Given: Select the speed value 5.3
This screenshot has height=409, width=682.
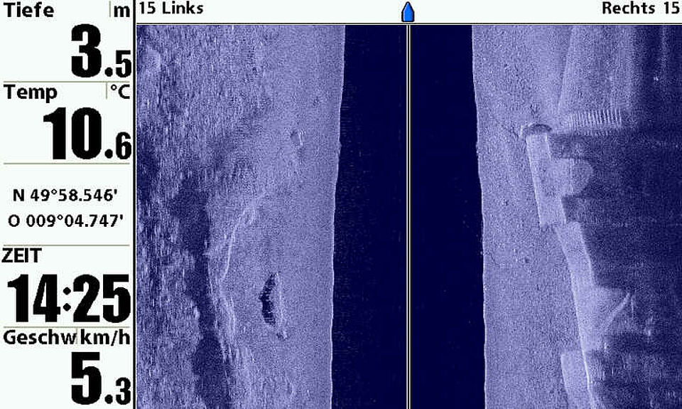Looking at the screenshot, I should (x=101, y=378).
